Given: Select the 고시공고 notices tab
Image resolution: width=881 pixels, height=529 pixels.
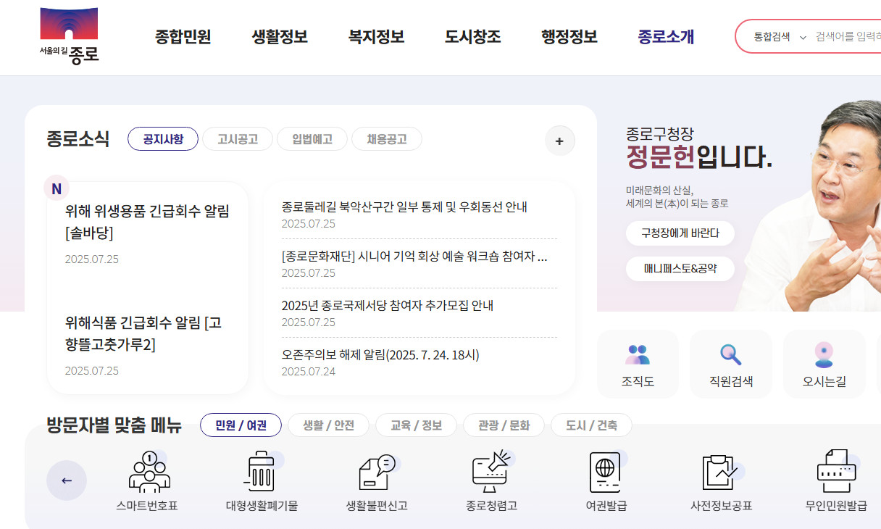Looking at the screenshot, I should point(238,138).
